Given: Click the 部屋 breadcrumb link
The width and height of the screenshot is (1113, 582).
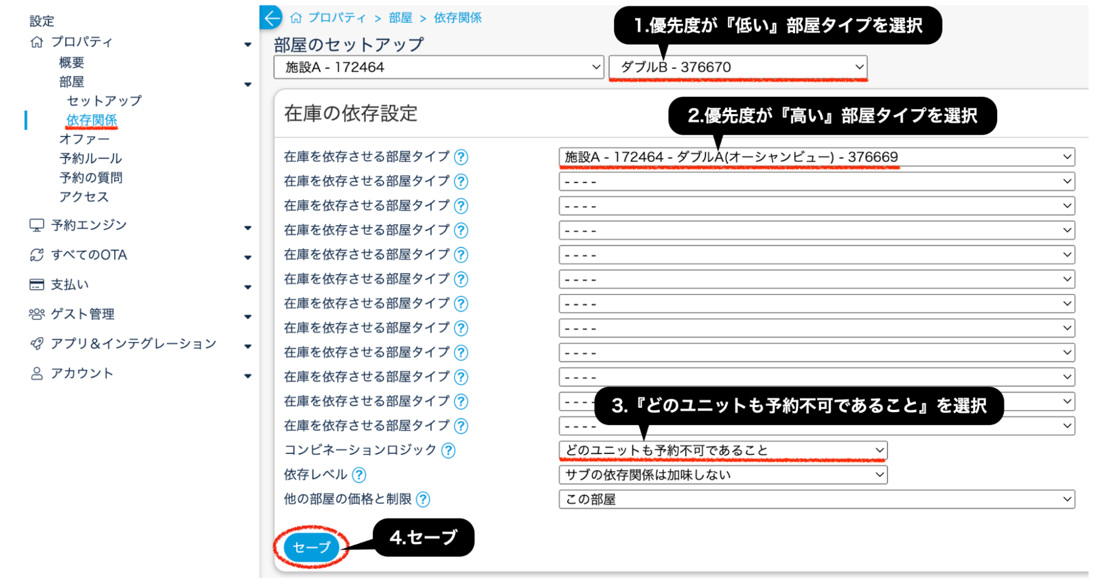Looking at the screenshot, I should tap(400, 18).
